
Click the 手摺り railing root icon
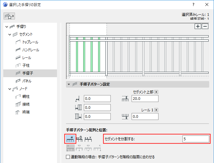click(12, 27)
